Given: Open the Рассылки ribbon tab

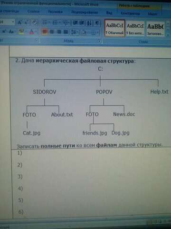Looking at the screenshot, I should point(55,12).
